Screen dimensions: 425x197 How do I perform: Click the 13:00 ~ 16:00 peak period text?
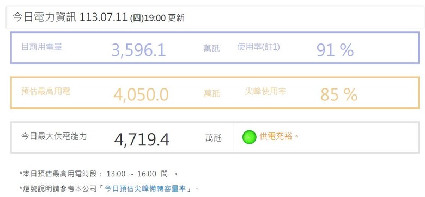131,174
